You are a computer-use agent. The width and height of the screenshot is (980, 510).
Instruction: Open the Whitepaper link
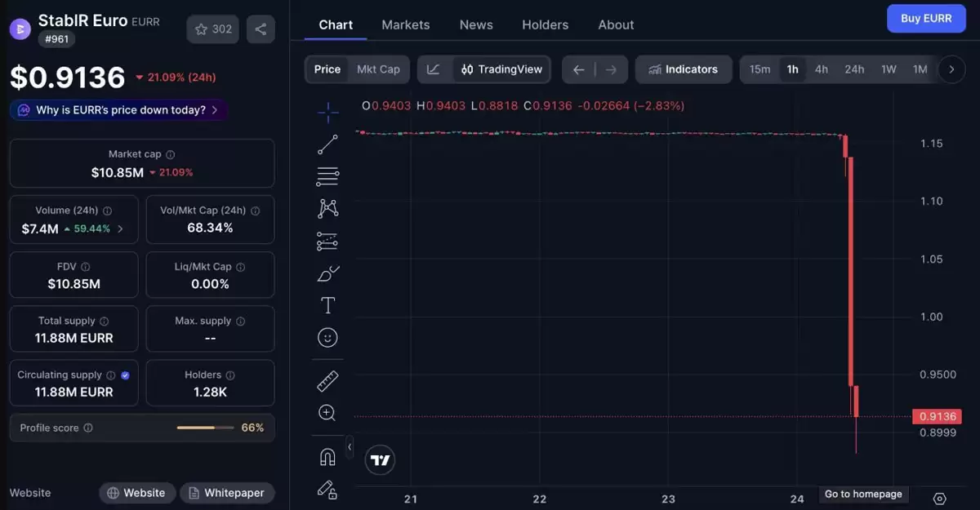(227, 493)
